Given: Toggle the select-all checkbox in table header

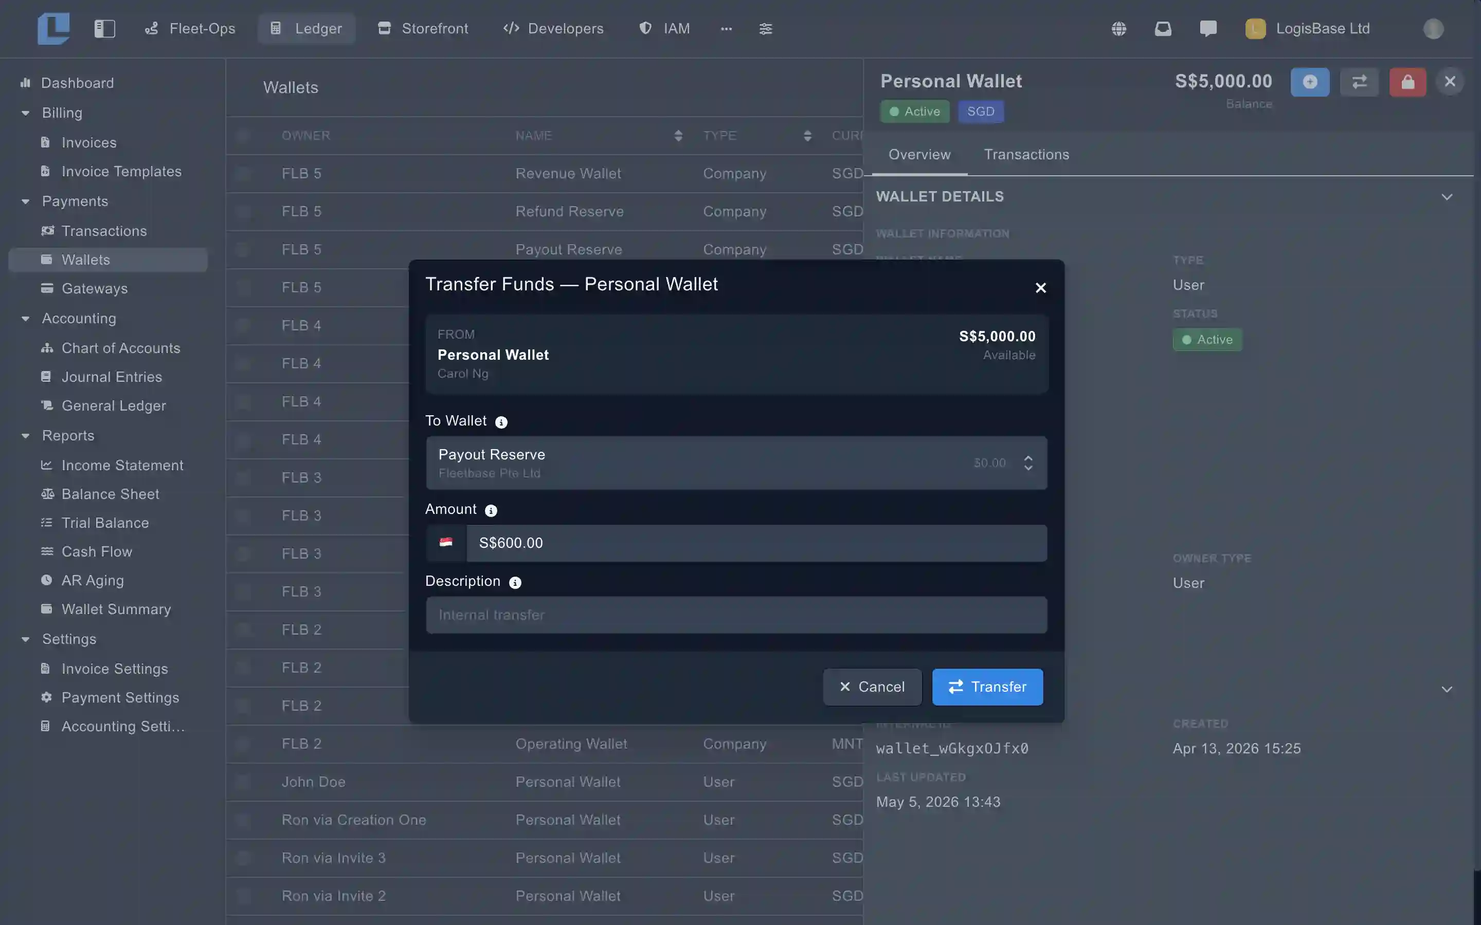Looking at the screenshot, I should (x=243, y=136).
